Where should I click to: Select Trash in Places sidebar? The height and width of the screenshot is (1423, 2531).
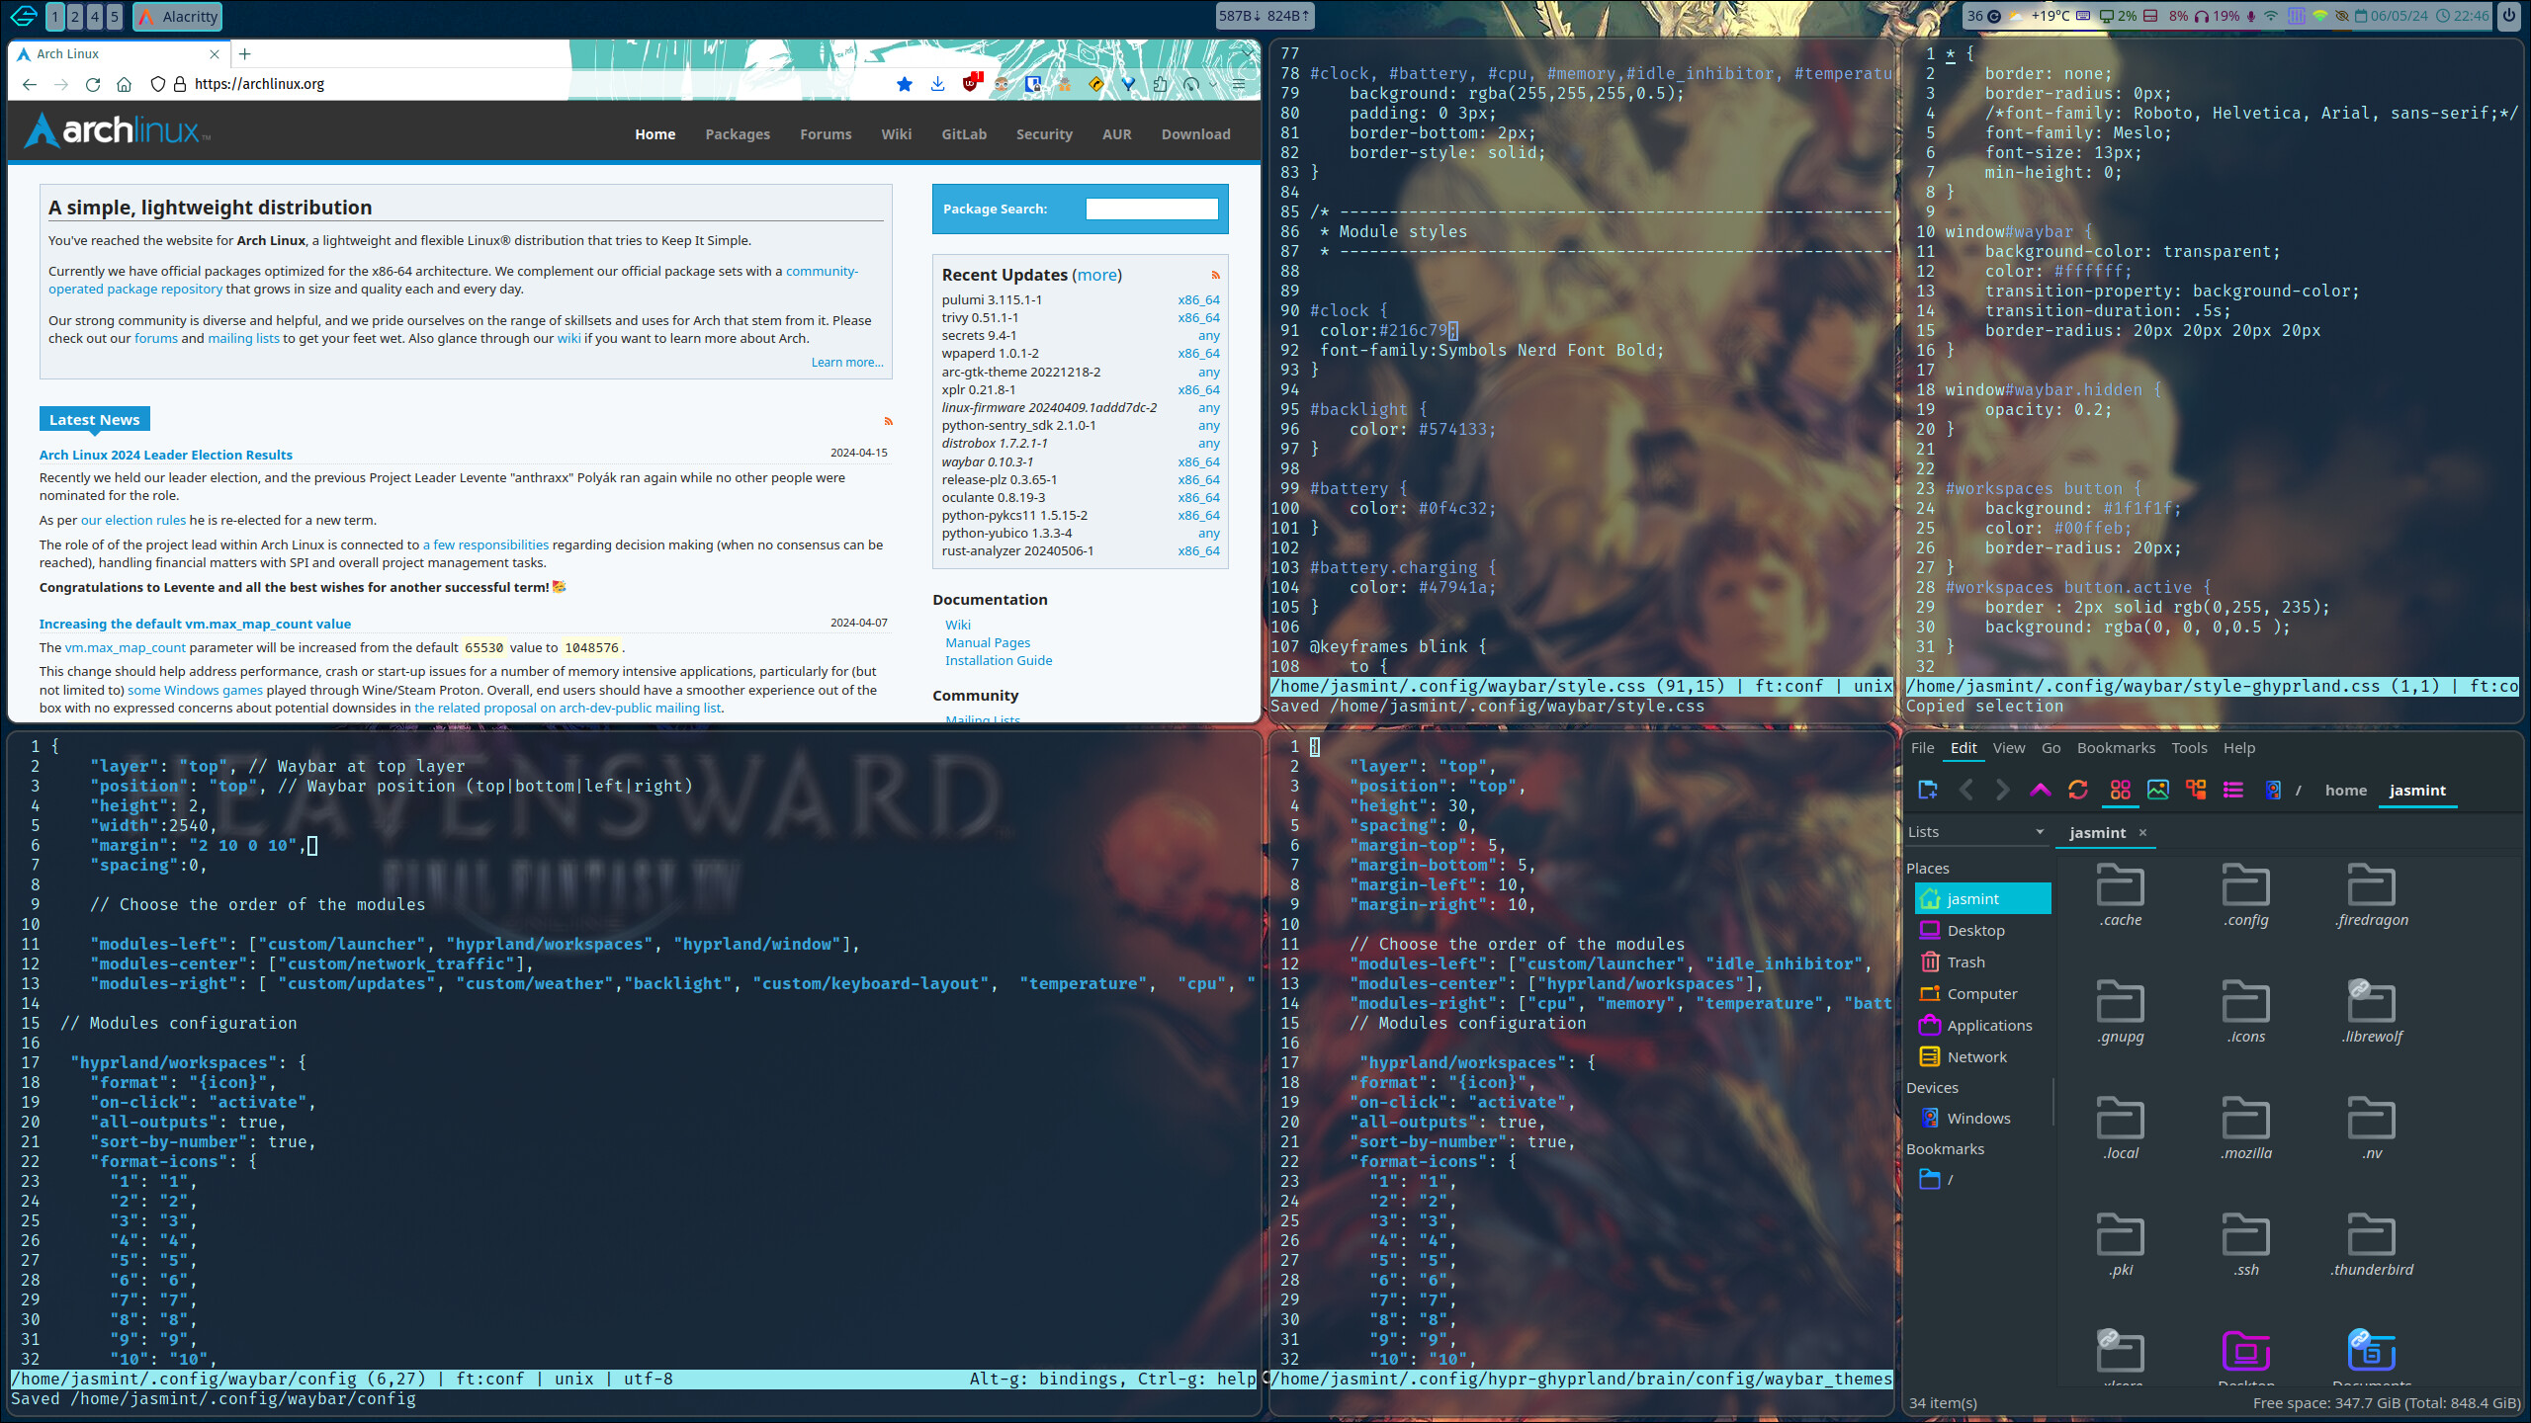(x=1982, y=962)
